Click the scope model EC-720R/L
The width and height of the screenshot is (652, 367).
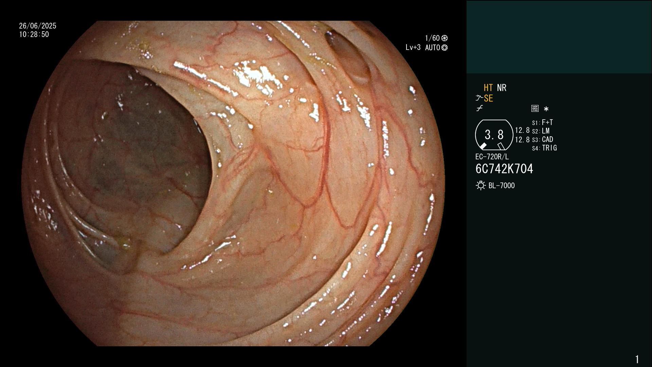tap(492, 157)
